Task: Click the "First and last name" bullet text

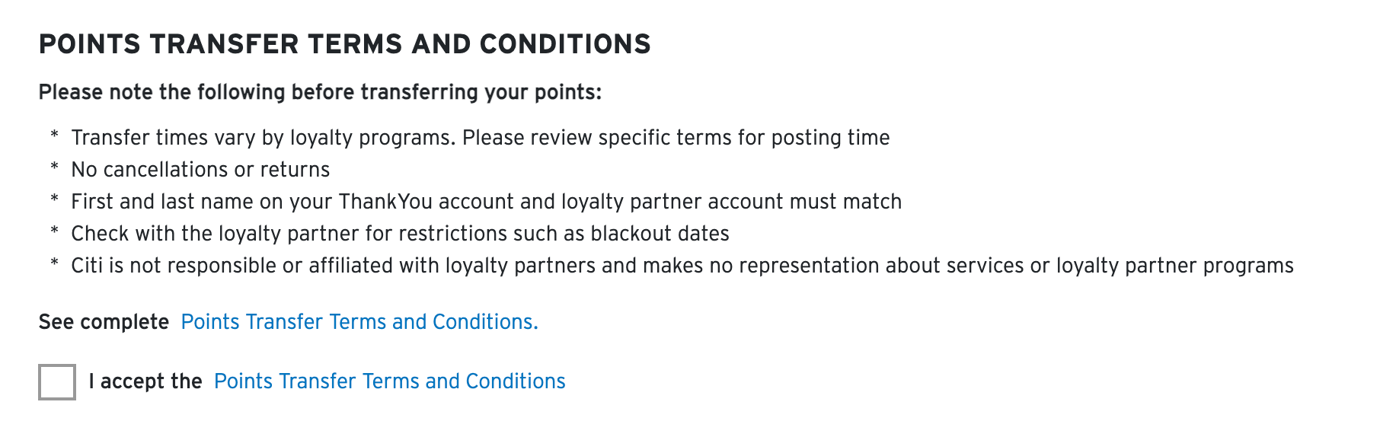Action: click(486, 202)
